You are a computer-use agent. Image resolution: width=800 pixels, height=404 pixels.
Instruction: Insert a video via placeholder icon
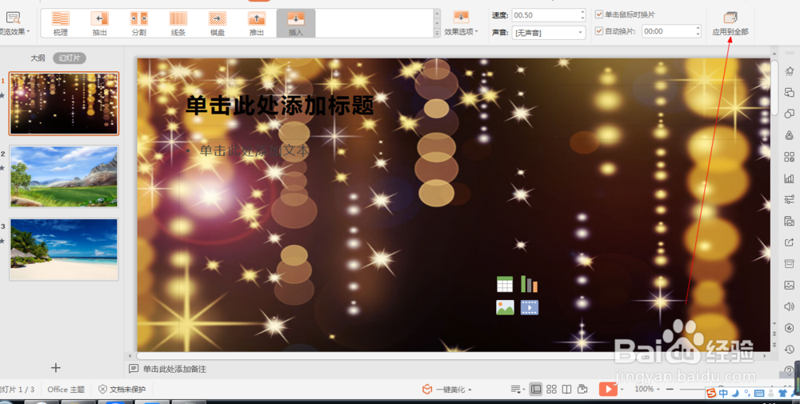[529, 307]
